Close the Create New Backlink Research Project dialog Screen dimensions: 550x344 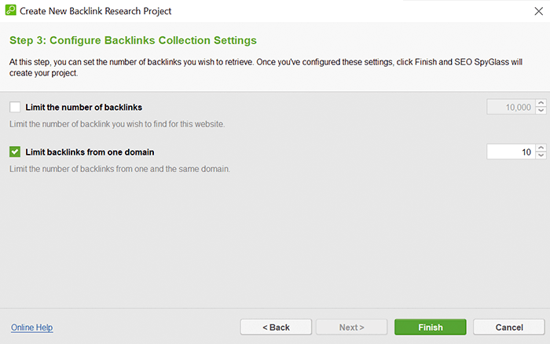(x=539, y=11)
